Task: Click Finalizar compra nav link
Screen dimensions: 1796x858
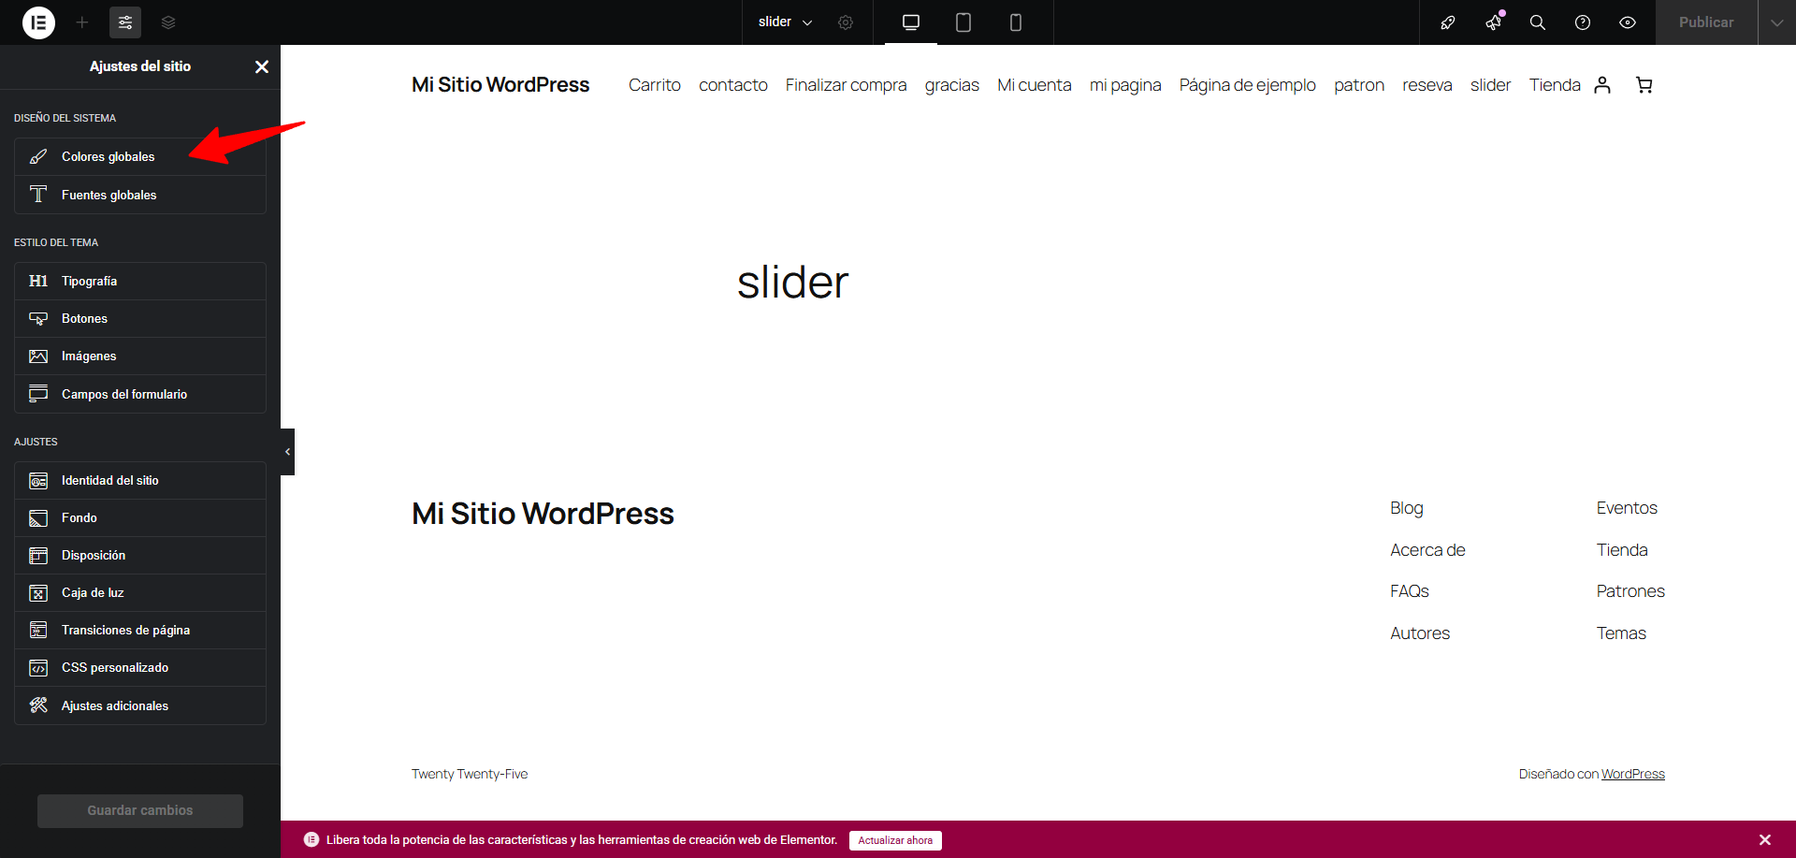Action: click(847, 85)
